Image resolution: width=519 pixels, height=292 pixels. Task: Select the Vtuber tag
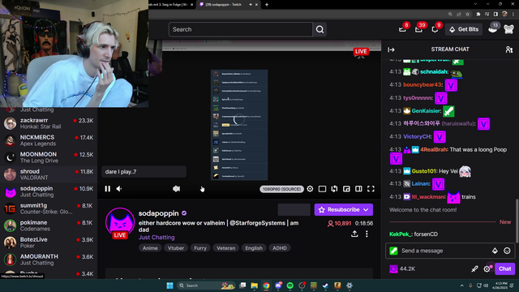coord(176,248)
